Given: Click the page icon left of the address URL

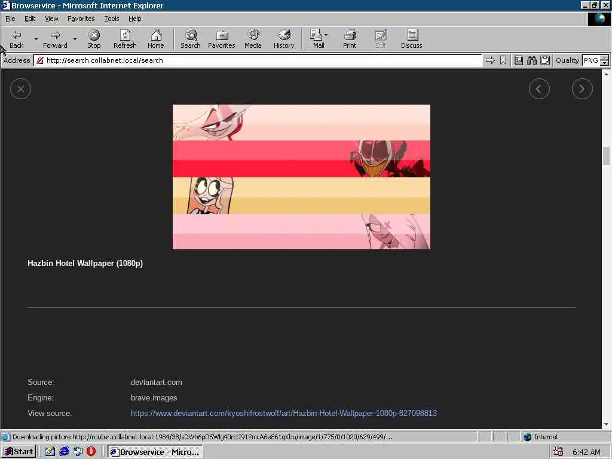Looking at the screenshot, I should (40, 60).
